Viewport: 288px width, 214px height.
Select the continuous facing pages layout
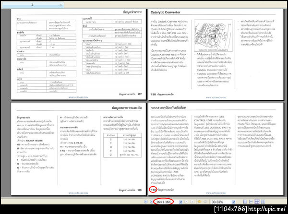(257, 202)
